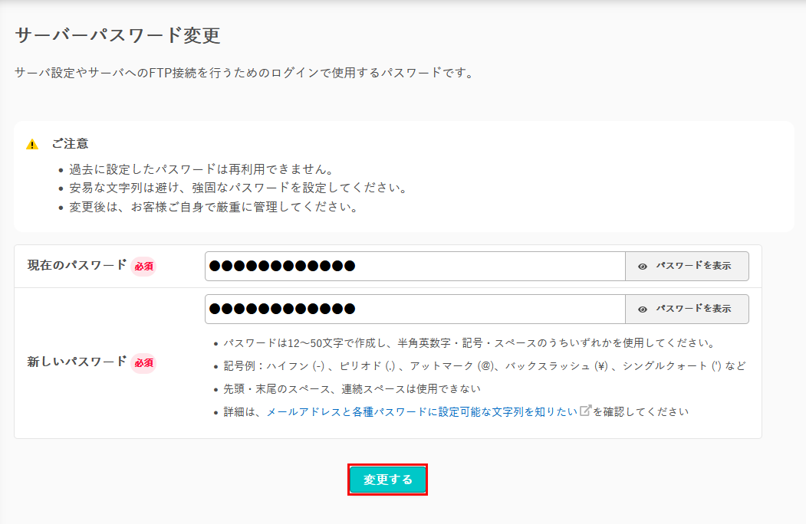Click the 必須 badge next to 現在のパスワード
This screenshot has width=806, height=524.
[x=143, y=267]
